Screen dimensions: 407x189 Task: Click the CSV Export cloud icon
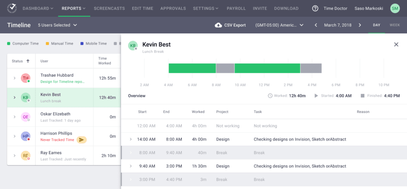pyautogui.click(x=218, y=25)
